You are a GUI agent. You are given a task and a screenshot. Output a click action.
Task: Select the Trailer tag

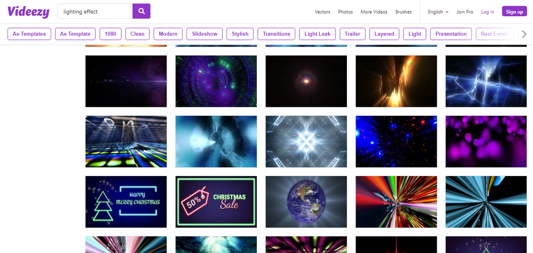tap(352, 34)
